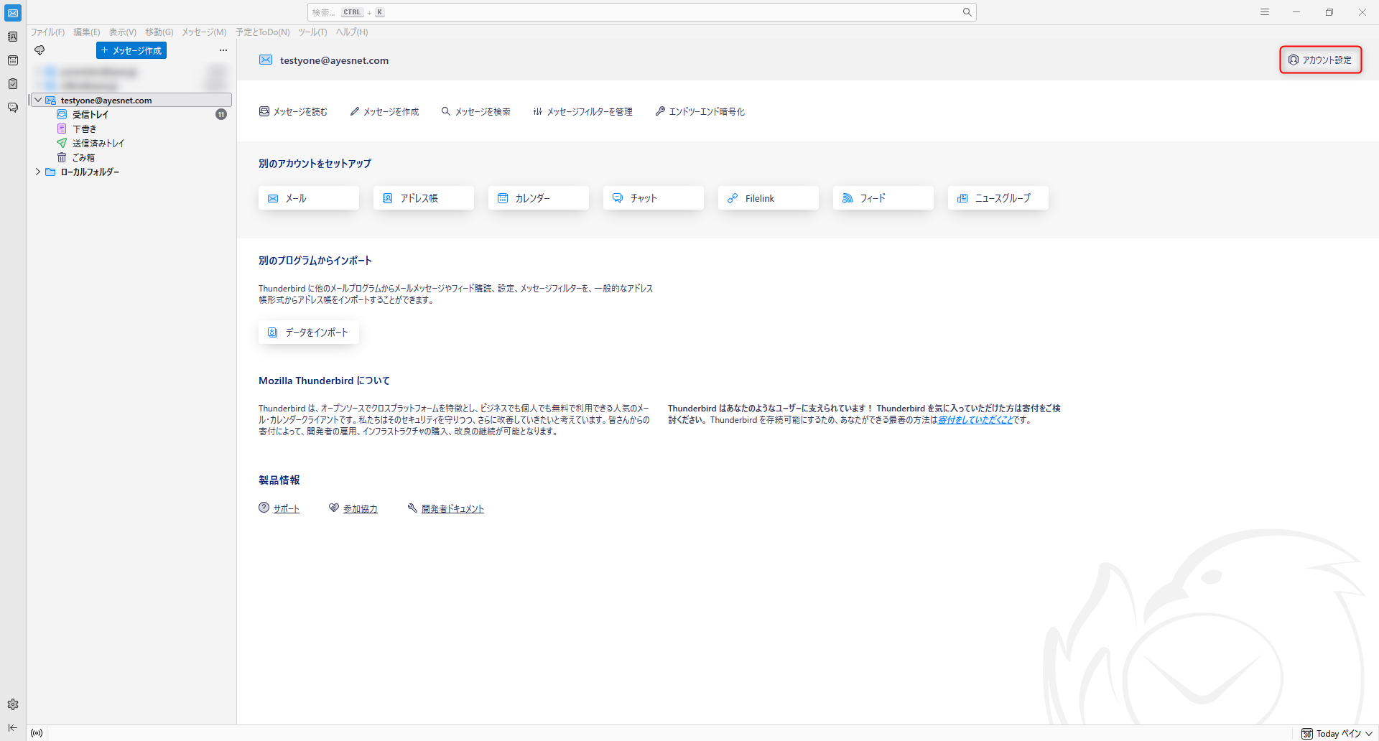This screenshot has width=1379, height=741.
Task: Set up a new メール account
Action: 309,198
